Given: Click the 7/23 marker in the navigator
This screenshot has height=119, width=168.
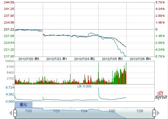Looking at the screenshot, I should click(56, 111).
